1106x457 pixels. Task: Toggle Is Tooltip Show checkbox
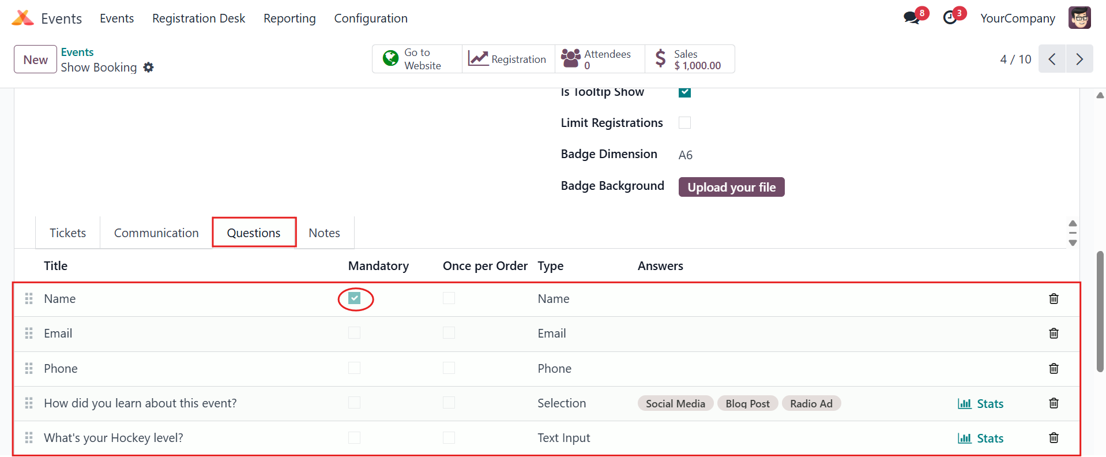tap(684, 92)
